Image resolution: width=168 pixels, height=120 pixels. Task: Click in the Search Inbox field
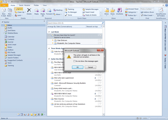point(75,23)
